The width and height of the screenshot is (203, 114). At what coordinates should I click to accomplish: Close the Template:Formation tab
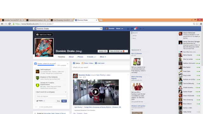pos(48,20)
